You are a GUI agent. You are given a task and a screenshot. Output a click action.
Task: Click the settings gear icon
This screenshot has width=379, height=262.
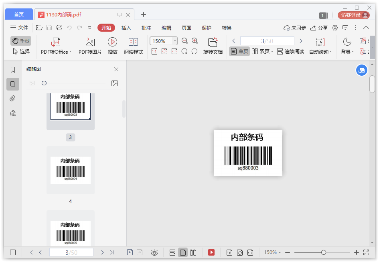335,28
